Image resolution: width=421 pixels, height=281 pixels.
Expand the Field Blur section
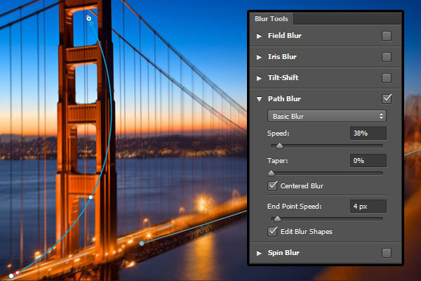tap(259, 36)
